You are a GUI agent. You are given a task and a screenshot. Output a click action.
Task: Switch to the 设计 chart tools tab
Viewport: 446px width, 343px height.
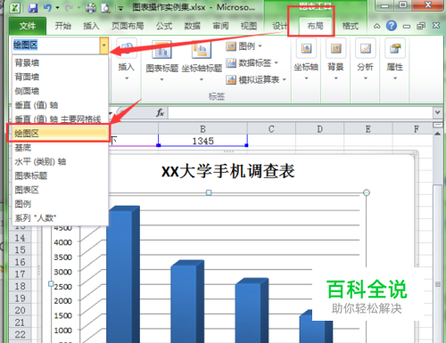tap(279, 26)
